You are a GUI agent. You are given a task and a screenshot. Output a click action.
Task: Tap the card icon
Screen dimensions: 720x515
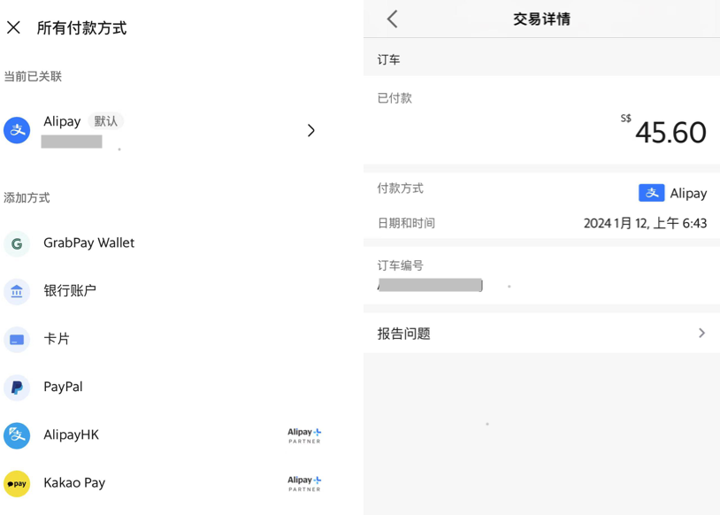click(17, 340)
